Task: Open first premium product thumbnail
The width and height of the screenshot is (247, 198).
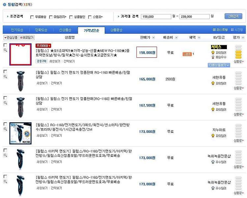Action: point(20,54)
